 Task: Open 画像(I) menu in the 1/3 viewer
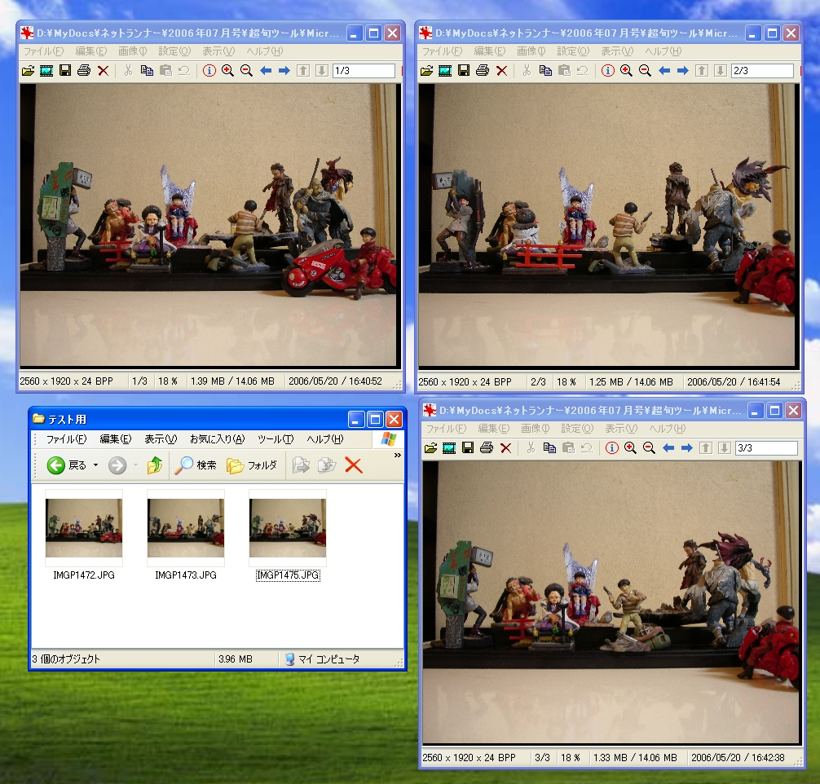(132, 51)
